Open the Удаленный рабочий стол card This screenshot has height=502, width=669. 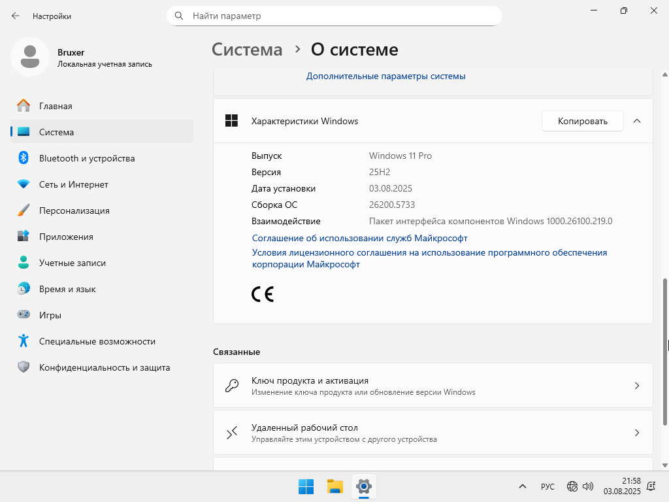pyautogui.click(x=433, y=433)
